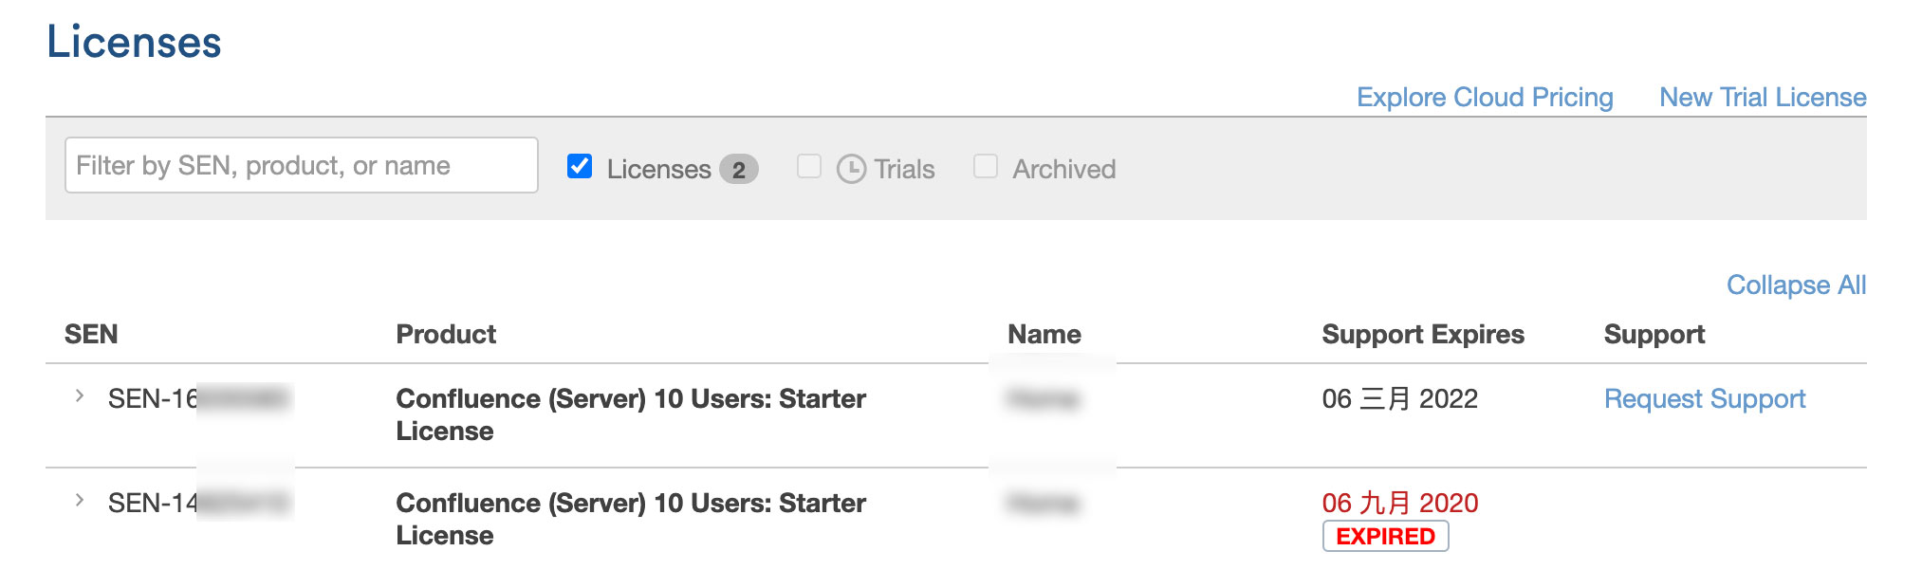The height and width of the screenshot is (588, 1922).
Task: Click Request Support for first license
Action: (x=1704, y=398)
